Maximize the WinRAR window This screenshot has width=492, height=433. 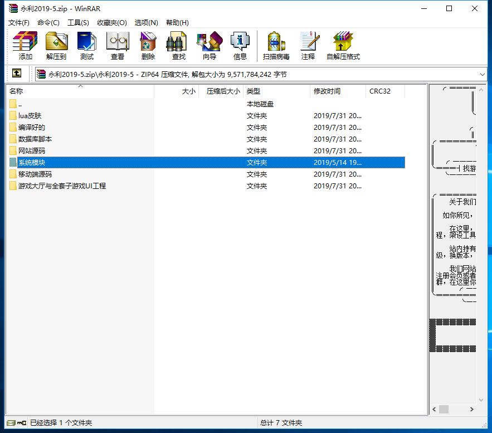[x=449, y=8]
